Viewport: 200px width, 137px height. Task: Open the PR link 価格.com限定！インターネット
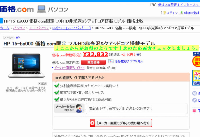pos(179,5)
